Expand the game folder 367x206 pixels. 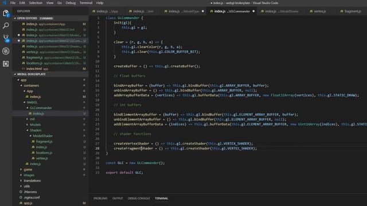coord(21,169)
